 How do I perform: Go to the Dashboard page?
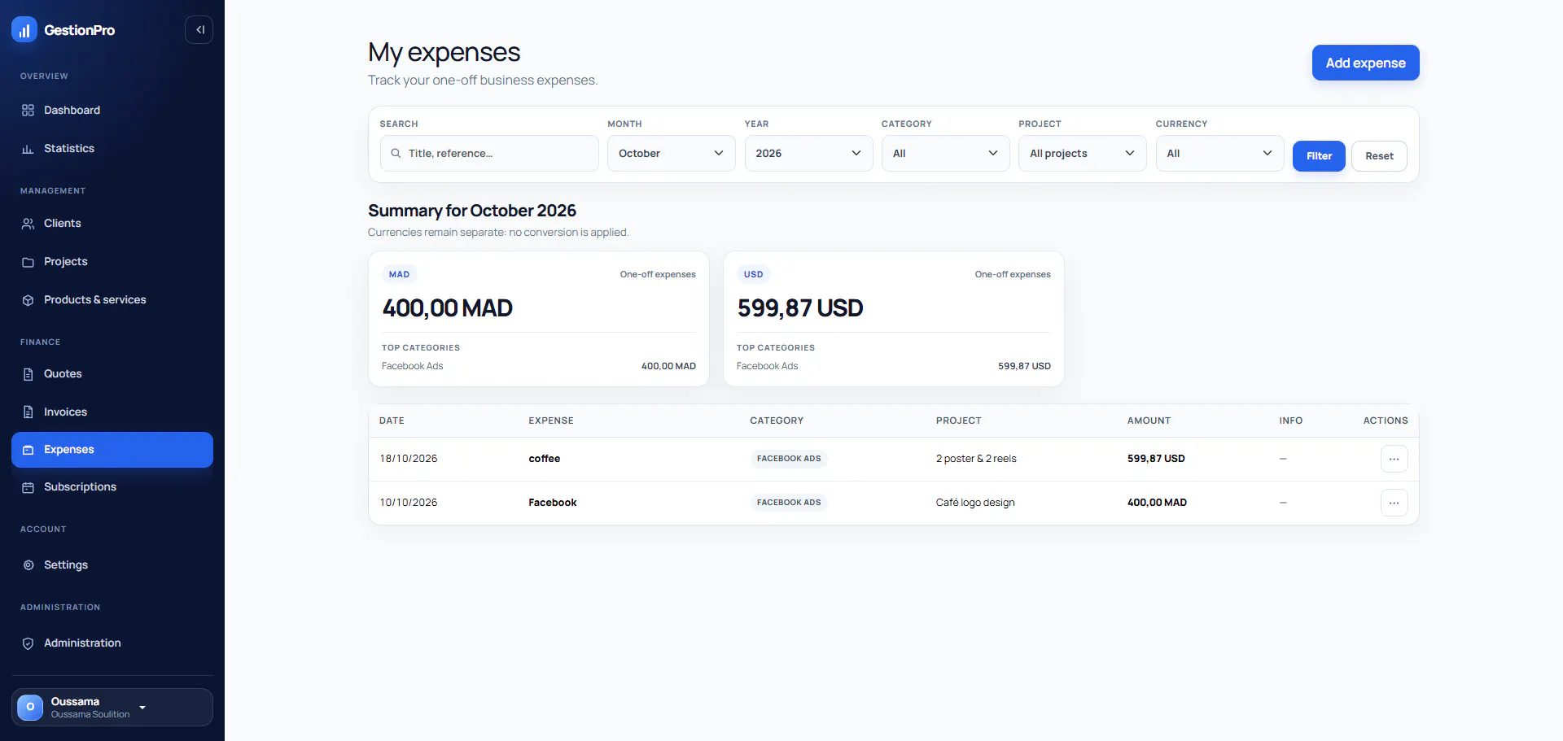(x=112, y=111)
